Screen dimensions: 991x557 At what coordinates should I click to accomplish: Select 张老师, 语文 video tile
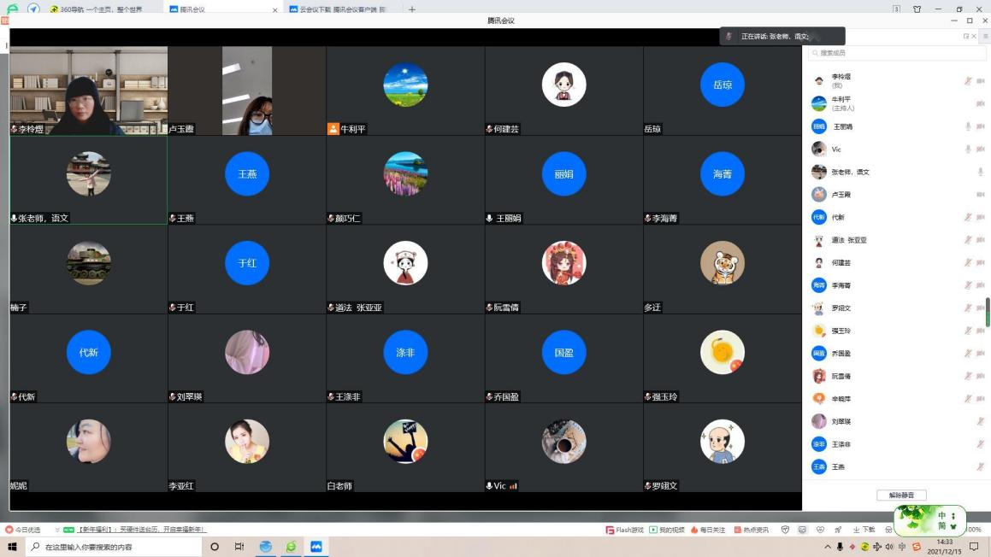click(88, 180)
